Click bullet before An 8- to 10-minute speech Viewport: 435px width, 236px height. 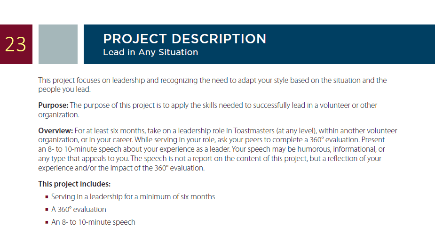47,223
